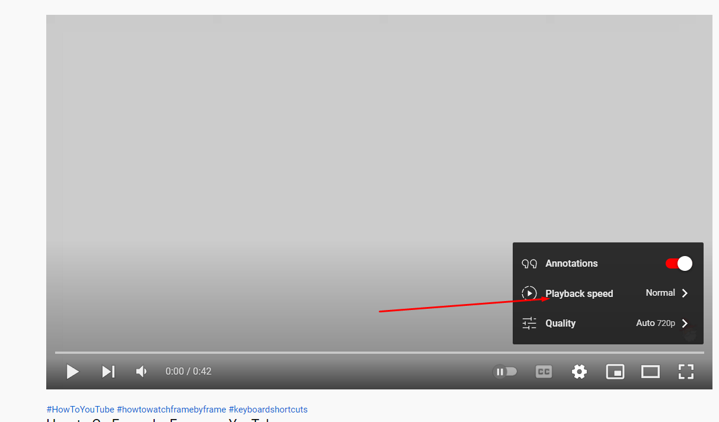Screen dimensions: 719x422
Task: Expand Quality options showing Auto 720p
Action: point(655,323)
